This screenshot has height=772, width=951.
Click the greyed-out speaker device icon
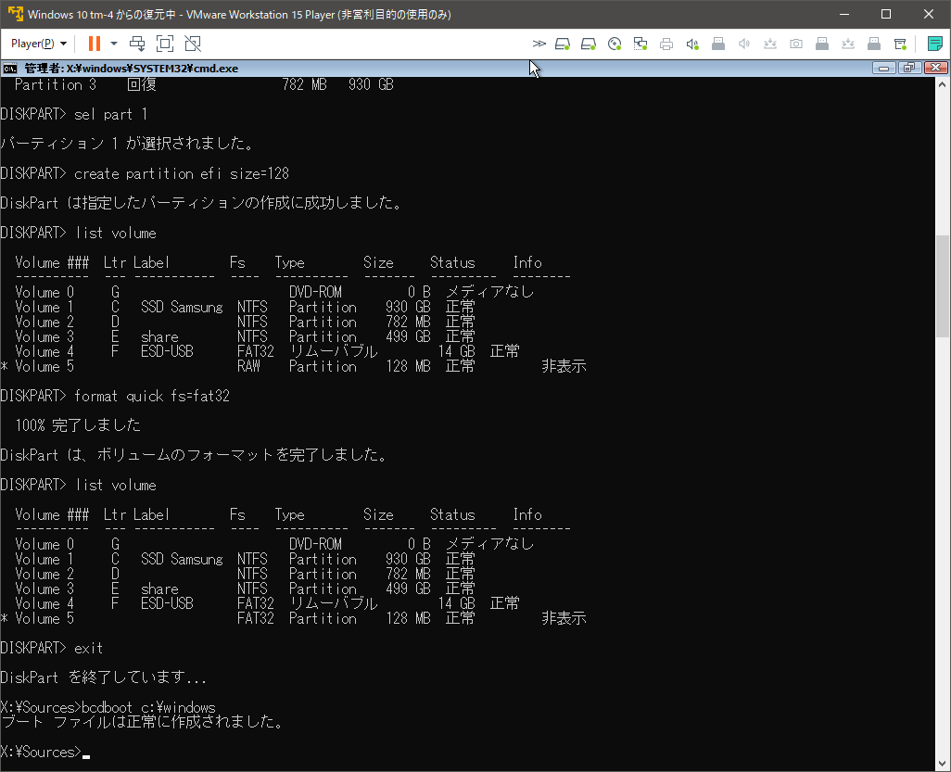pyautogui.click(x=744, y=44)
